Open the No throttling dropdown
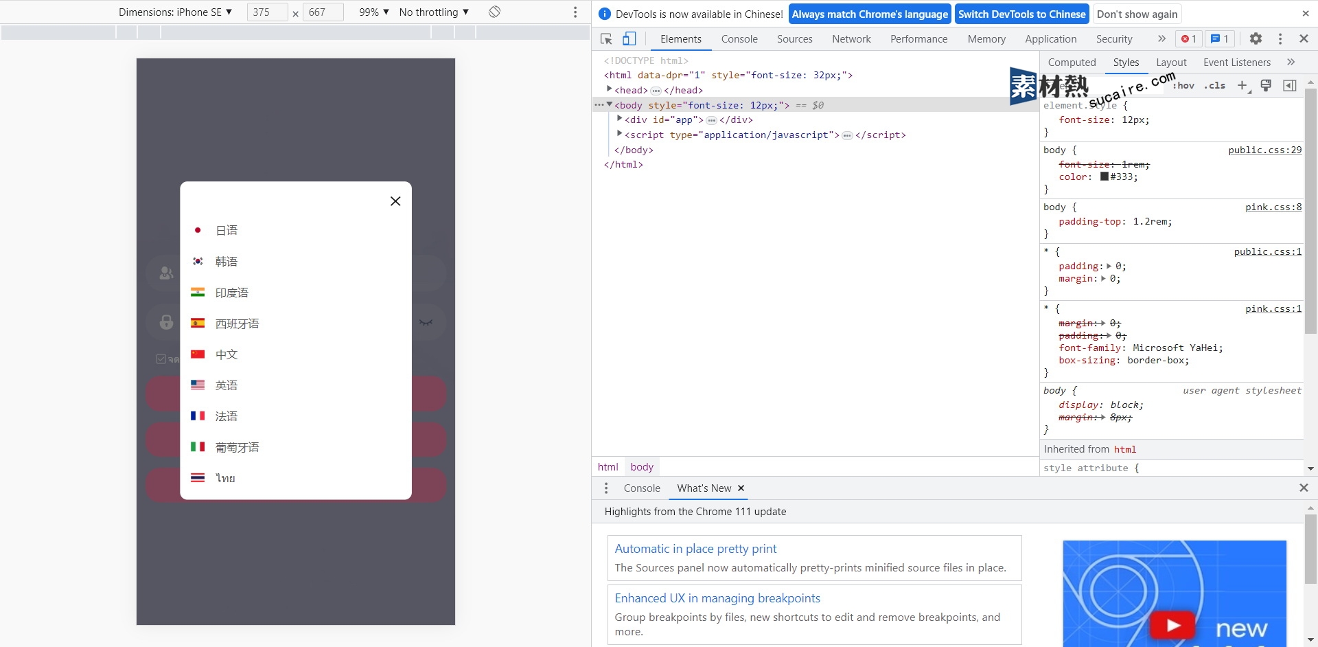 (x=434, y=12)
